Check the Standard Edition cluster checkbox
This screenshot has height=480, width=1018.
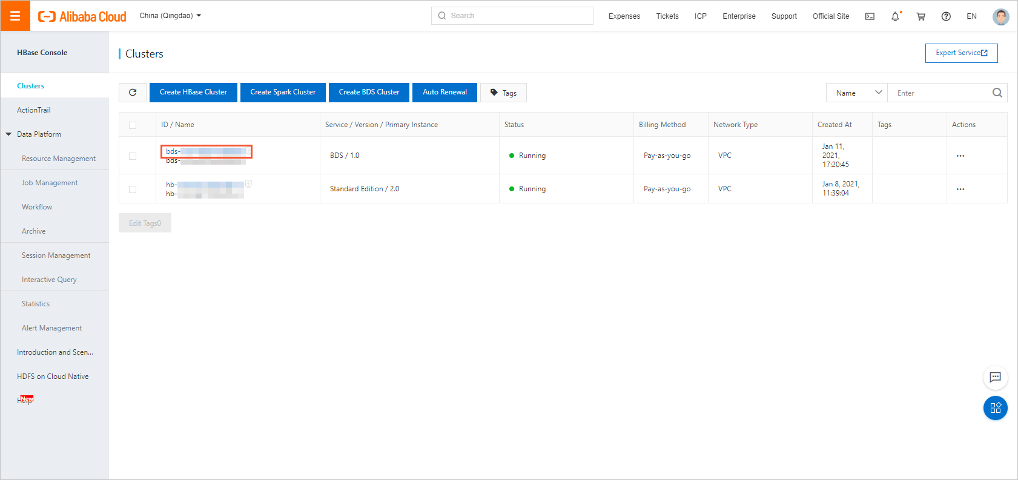[x=133, y=189]
